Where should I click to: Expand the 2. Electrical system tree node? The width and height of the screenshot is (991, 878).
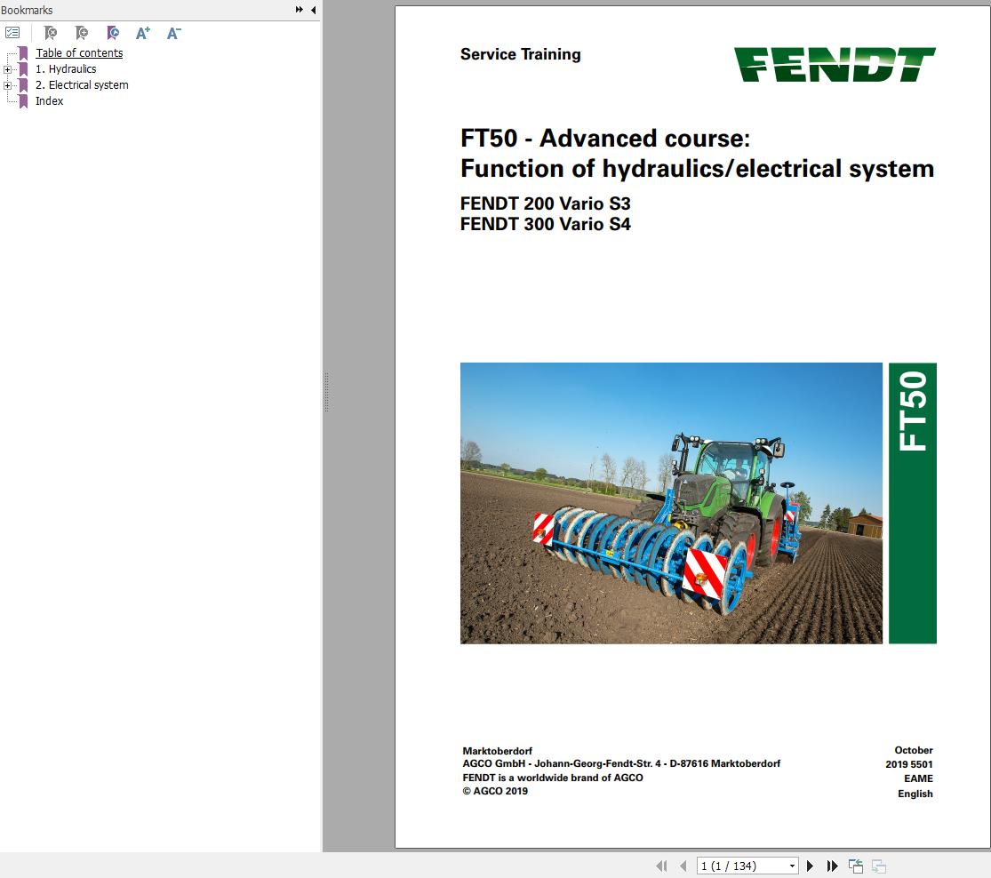pos(8,85)
